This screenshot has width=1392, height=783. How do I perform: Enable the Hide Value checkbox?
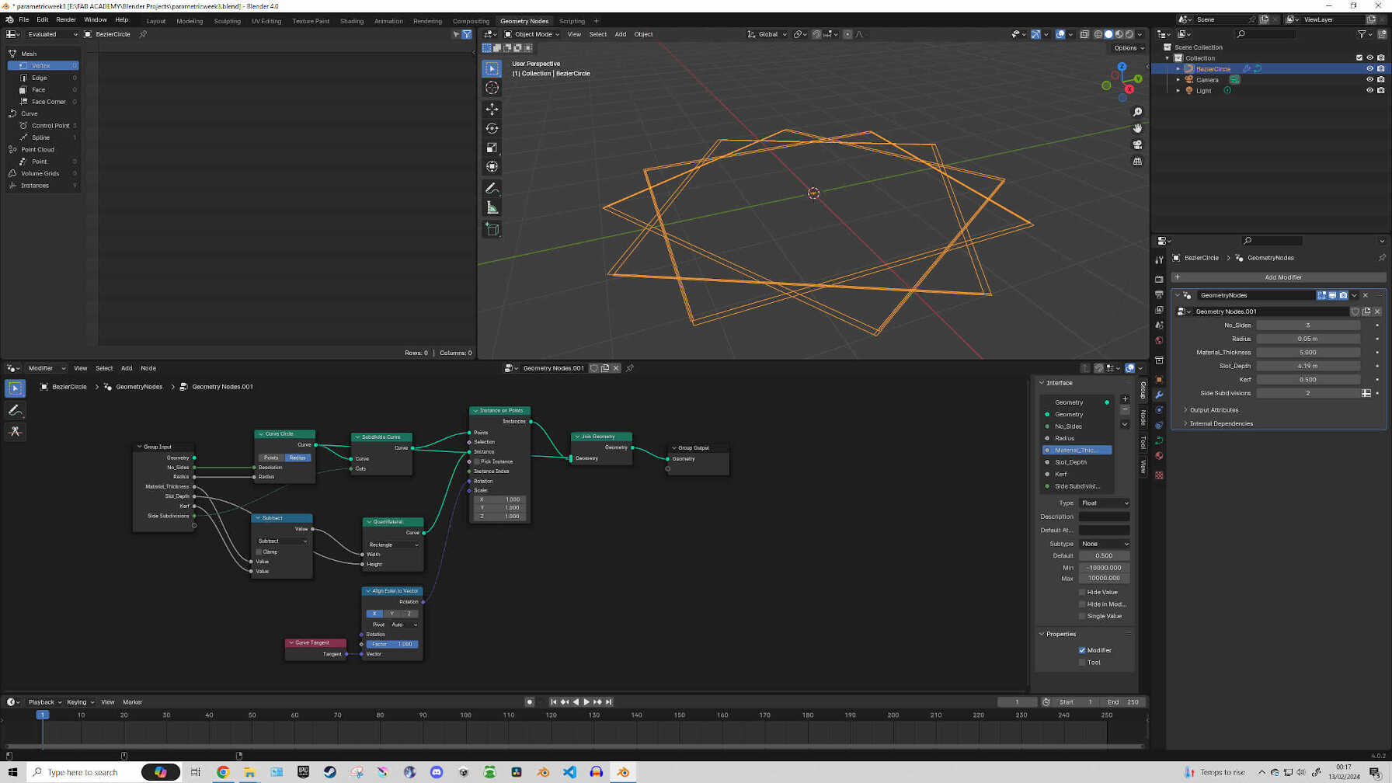pos(1082,593)
